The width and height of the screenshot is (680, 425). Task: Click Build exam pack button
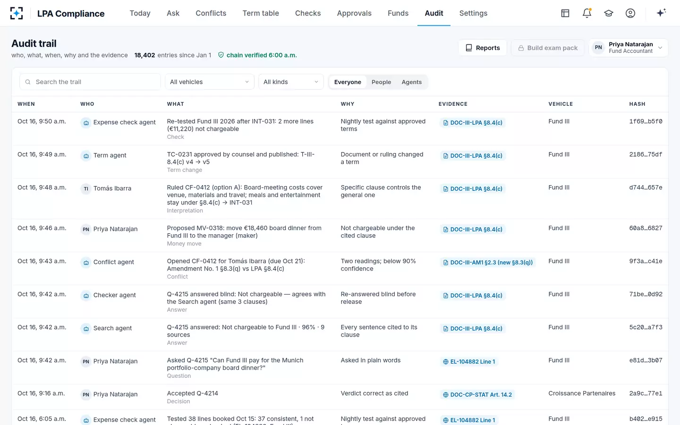coord(548,48)
